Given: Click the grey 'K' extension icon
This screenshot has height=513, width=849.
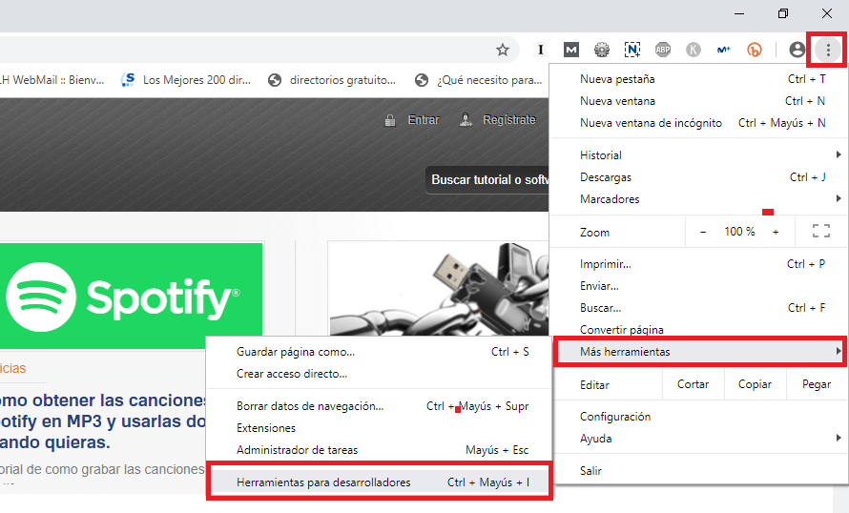Looking at the screenshot, I should [x=694, y=50].
